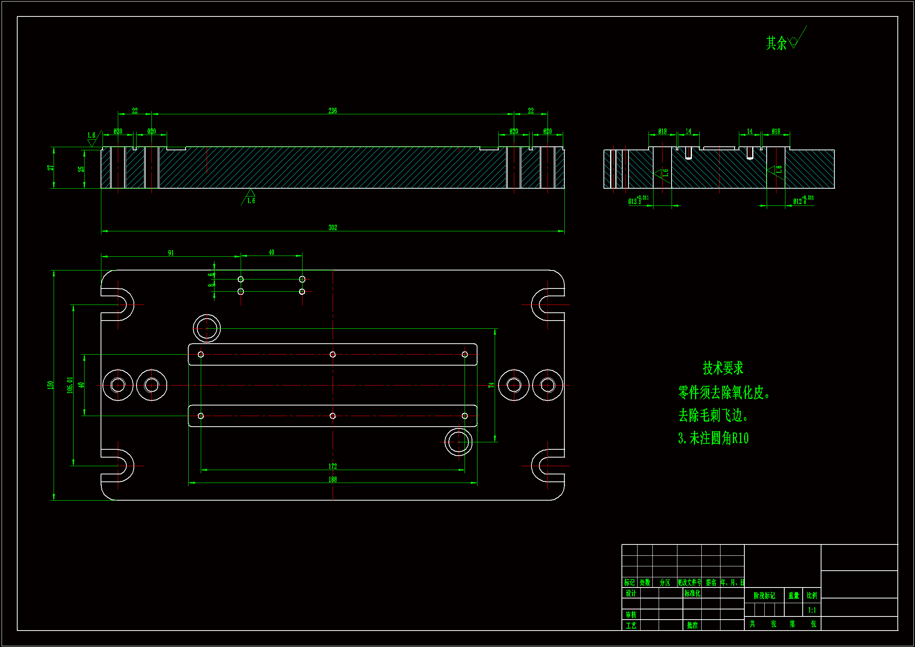Click the 150 overall height dimension text
915x647 pixels.
click(50, 385)
